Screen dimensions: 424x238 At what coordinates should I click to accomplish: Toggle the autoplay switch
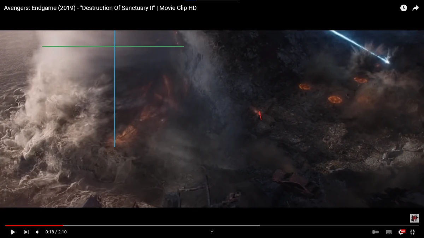pyautogui.click(x=375, y=232)
